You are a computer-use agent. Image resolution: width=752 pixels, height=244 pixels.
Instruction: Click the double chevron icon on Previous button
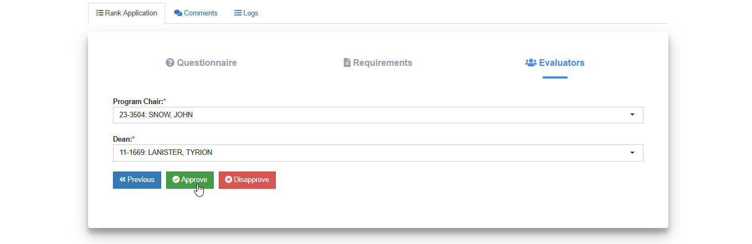click(x=122, y=179)
